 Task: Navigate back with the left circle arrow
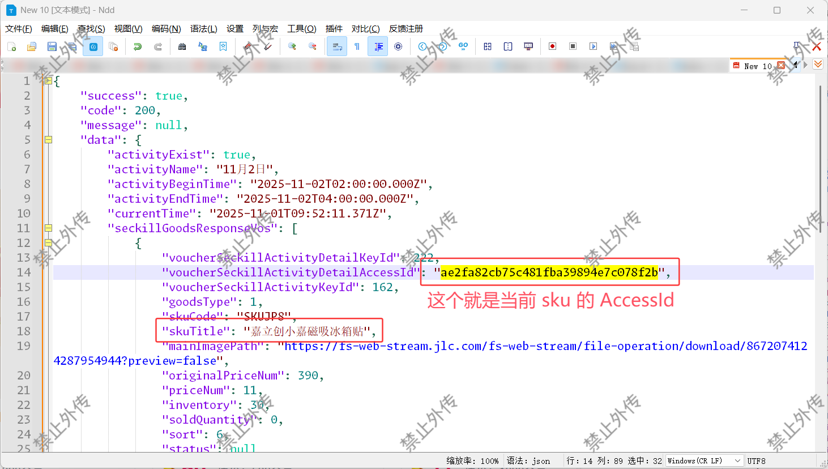422,46
